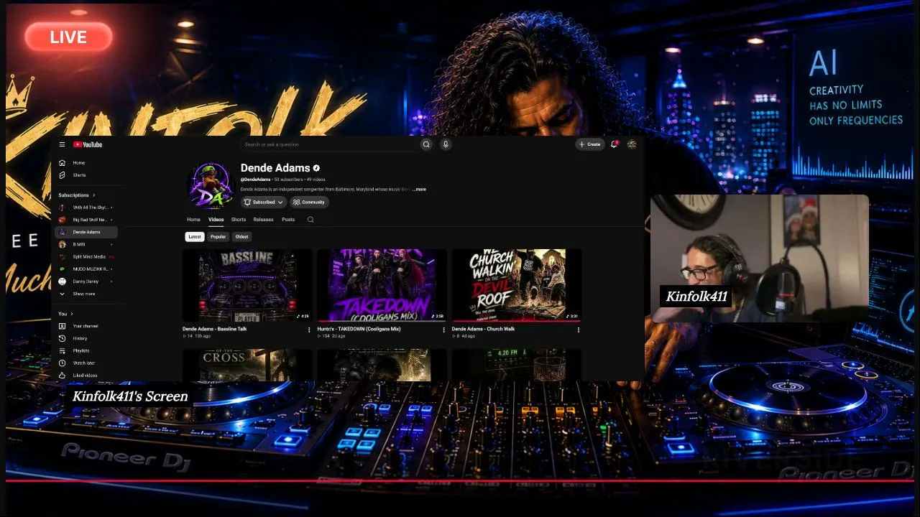920x517 pixels.
Task: Expand the You section header
Action: (65, 314)
